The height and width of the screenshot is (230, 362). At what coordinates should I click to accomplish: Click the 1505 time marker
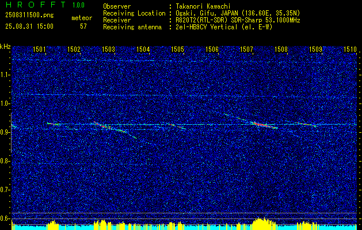(x=177, y=49)
